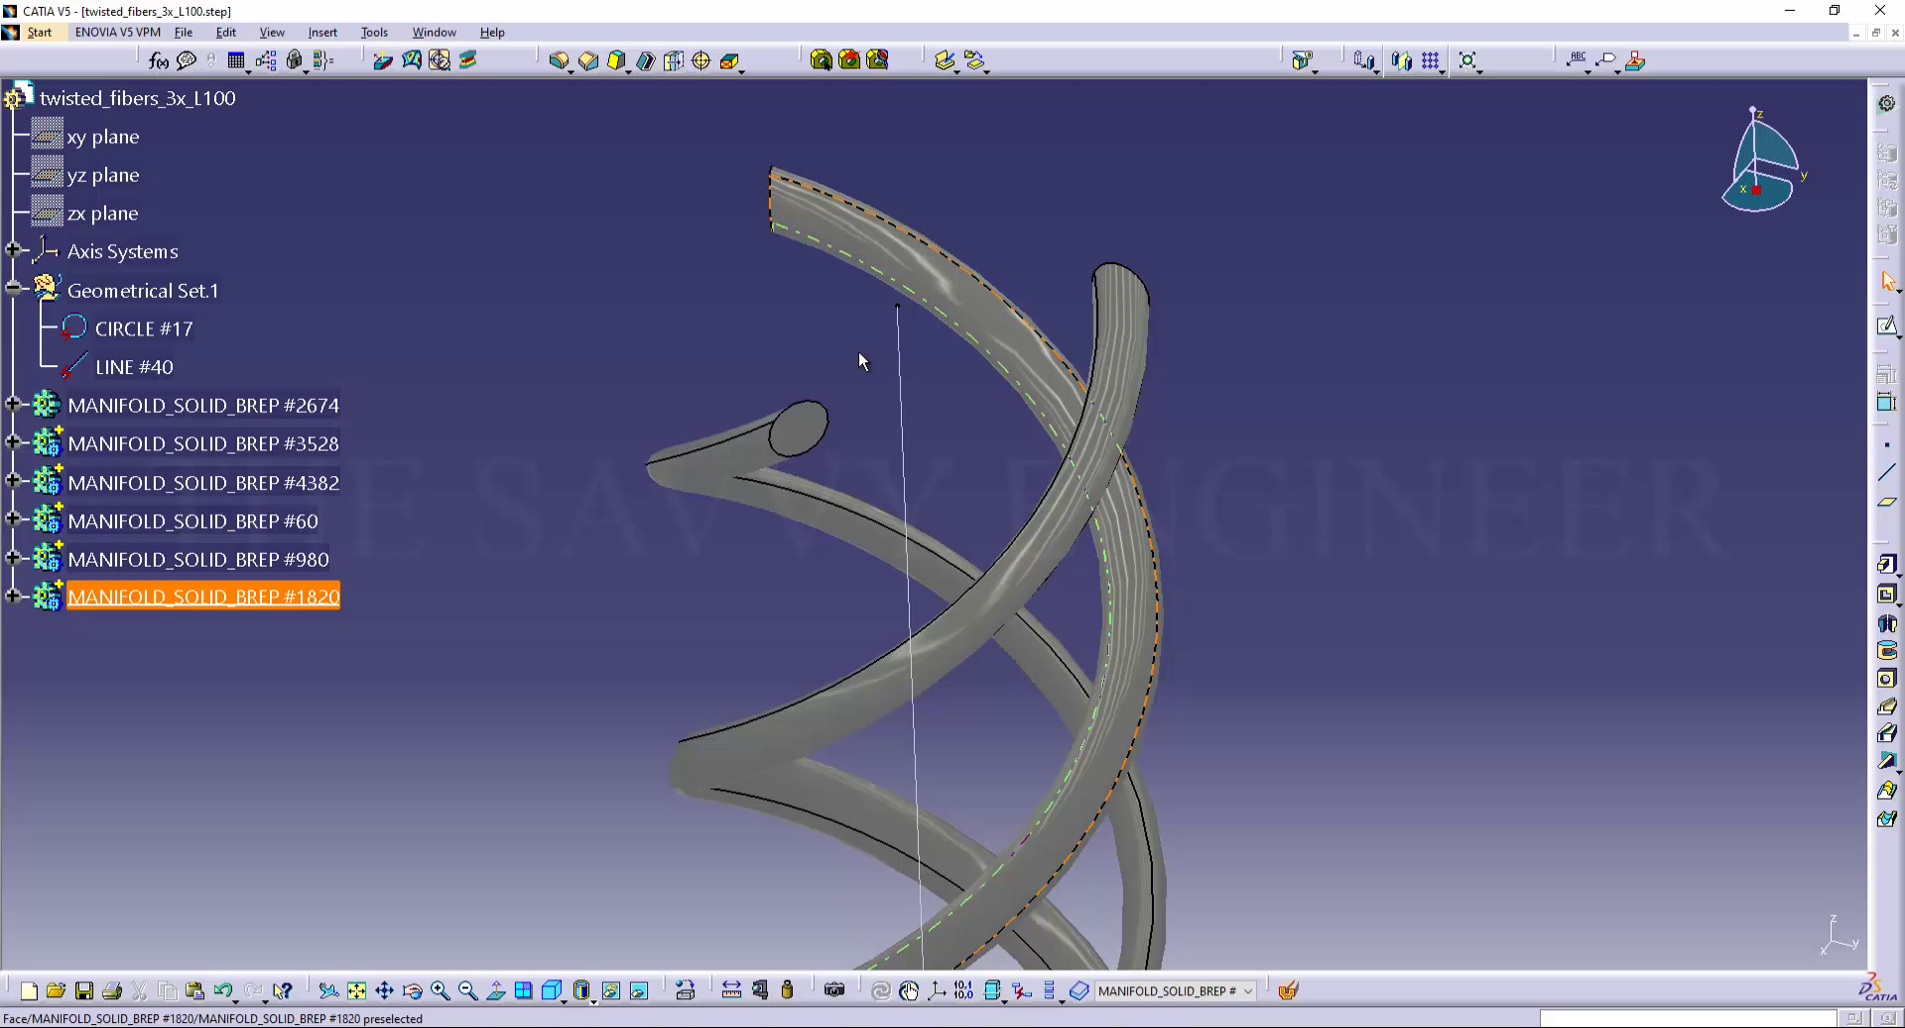Toggle the Hide/Show icon

click(x=611, y=990)
